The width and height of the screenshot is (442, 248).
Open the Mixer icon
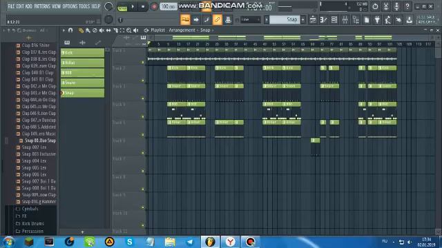coord(345,20)
